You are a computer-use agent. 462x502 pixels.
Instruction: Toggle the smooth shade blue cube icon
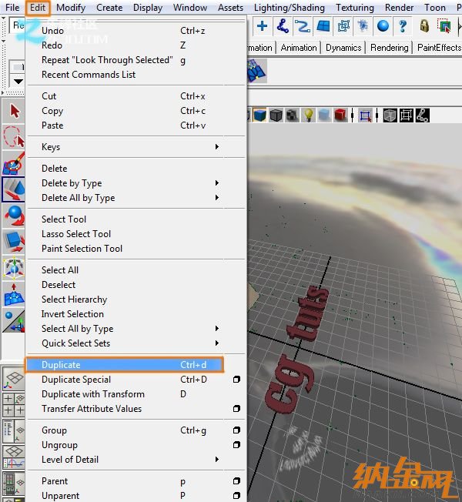pyautogui.click(x=259, y=115)
